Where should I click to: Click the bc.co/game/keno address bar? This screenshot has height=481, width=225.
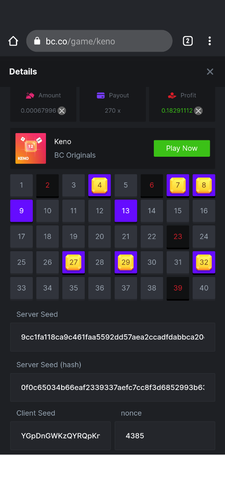(x=100, y=41)
